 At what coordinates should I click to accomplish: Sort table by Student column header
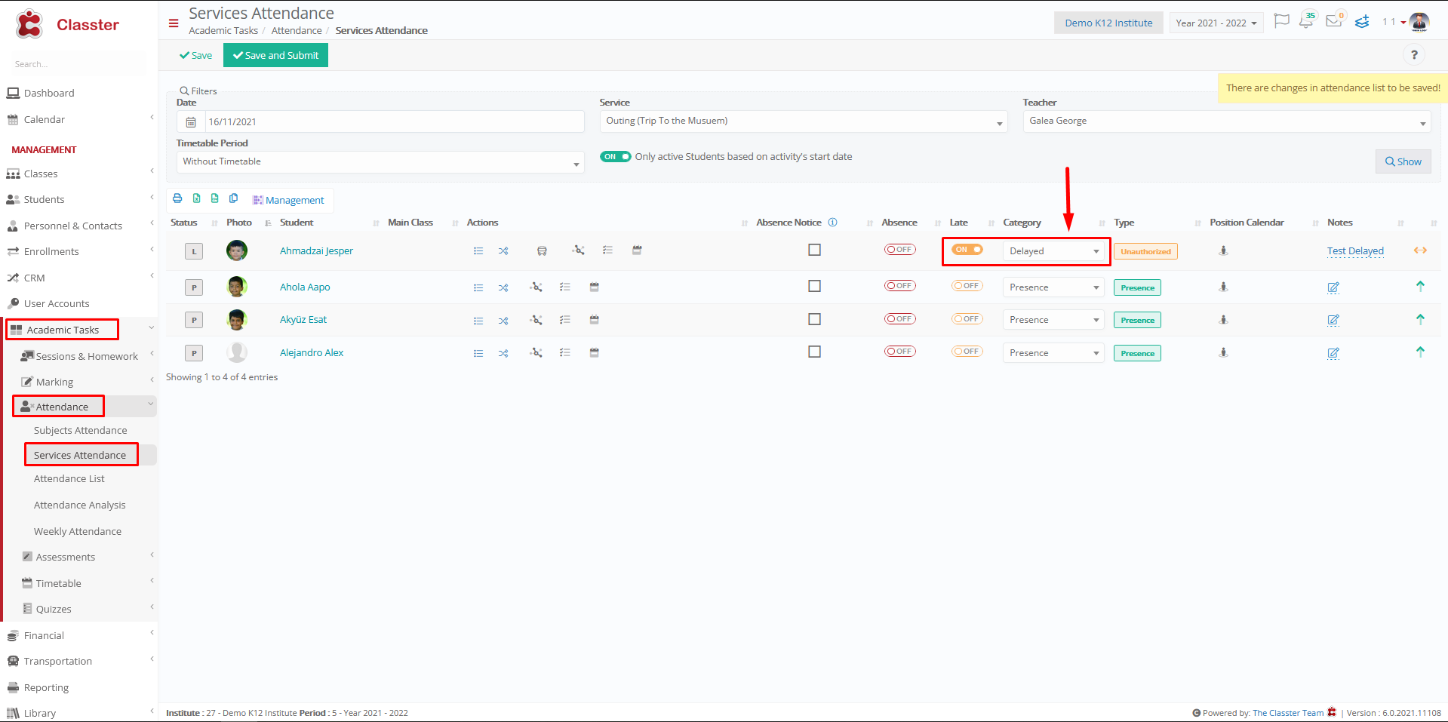coord(297,223)
